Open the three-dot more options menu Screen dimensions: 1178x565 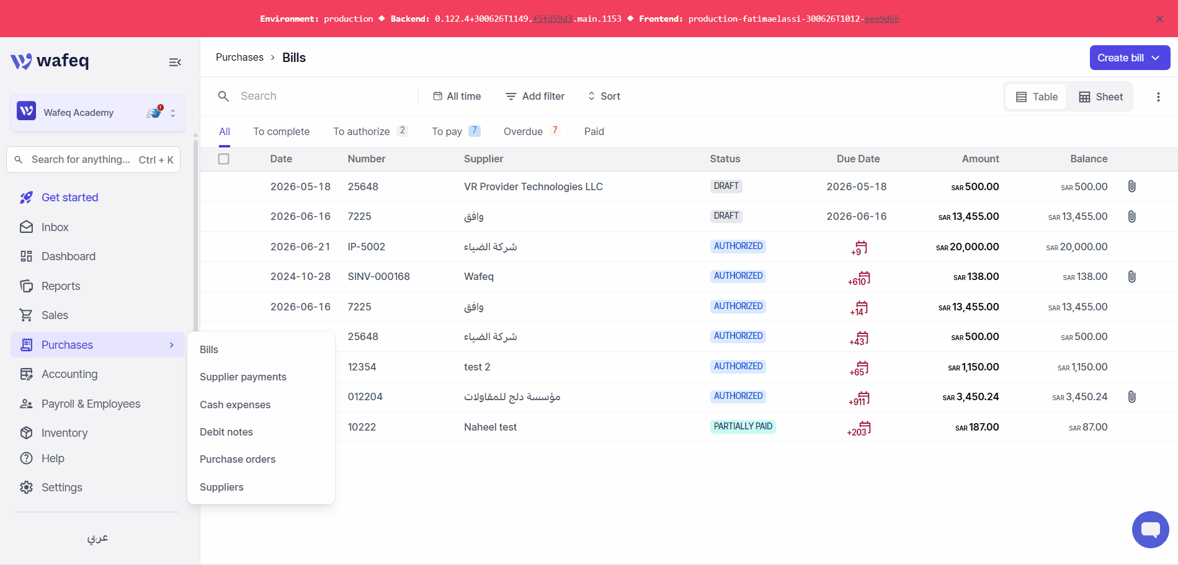click(x=1158, y=97)
